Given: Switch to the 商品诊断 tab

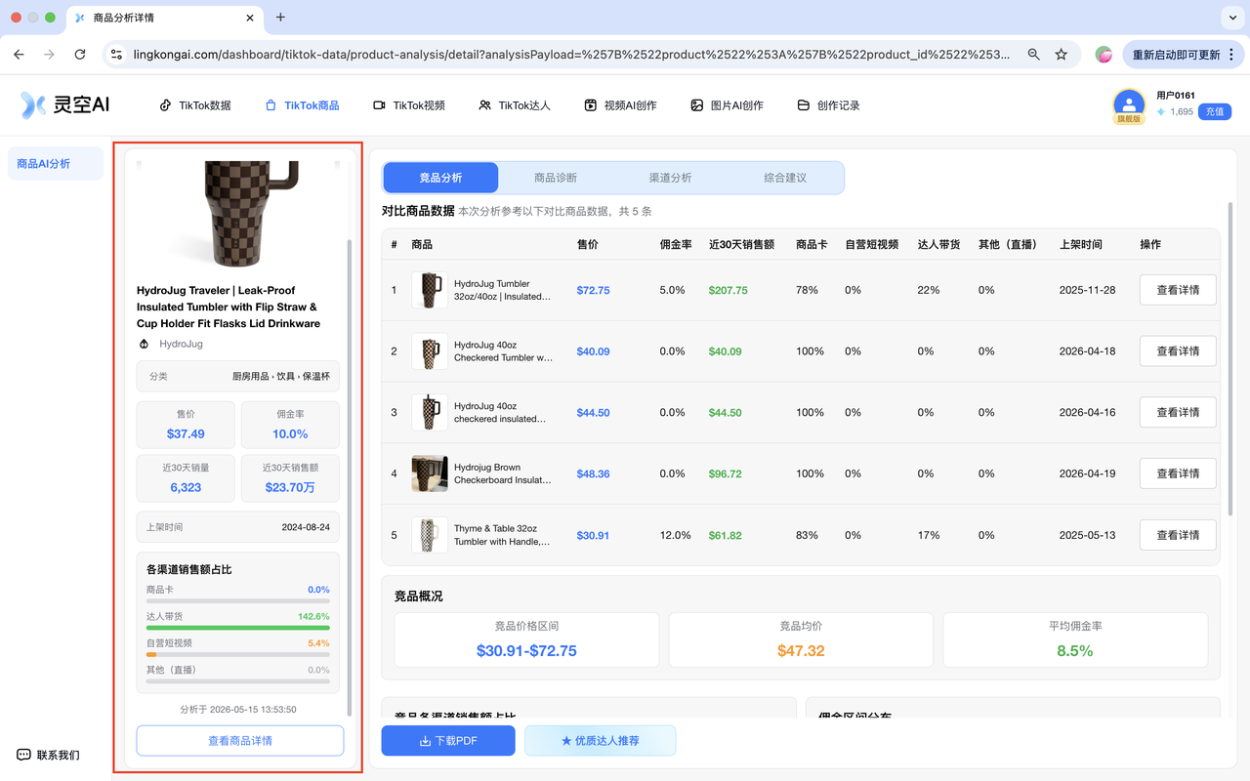Looking at the screenshot, I should (x=556, y=178).
